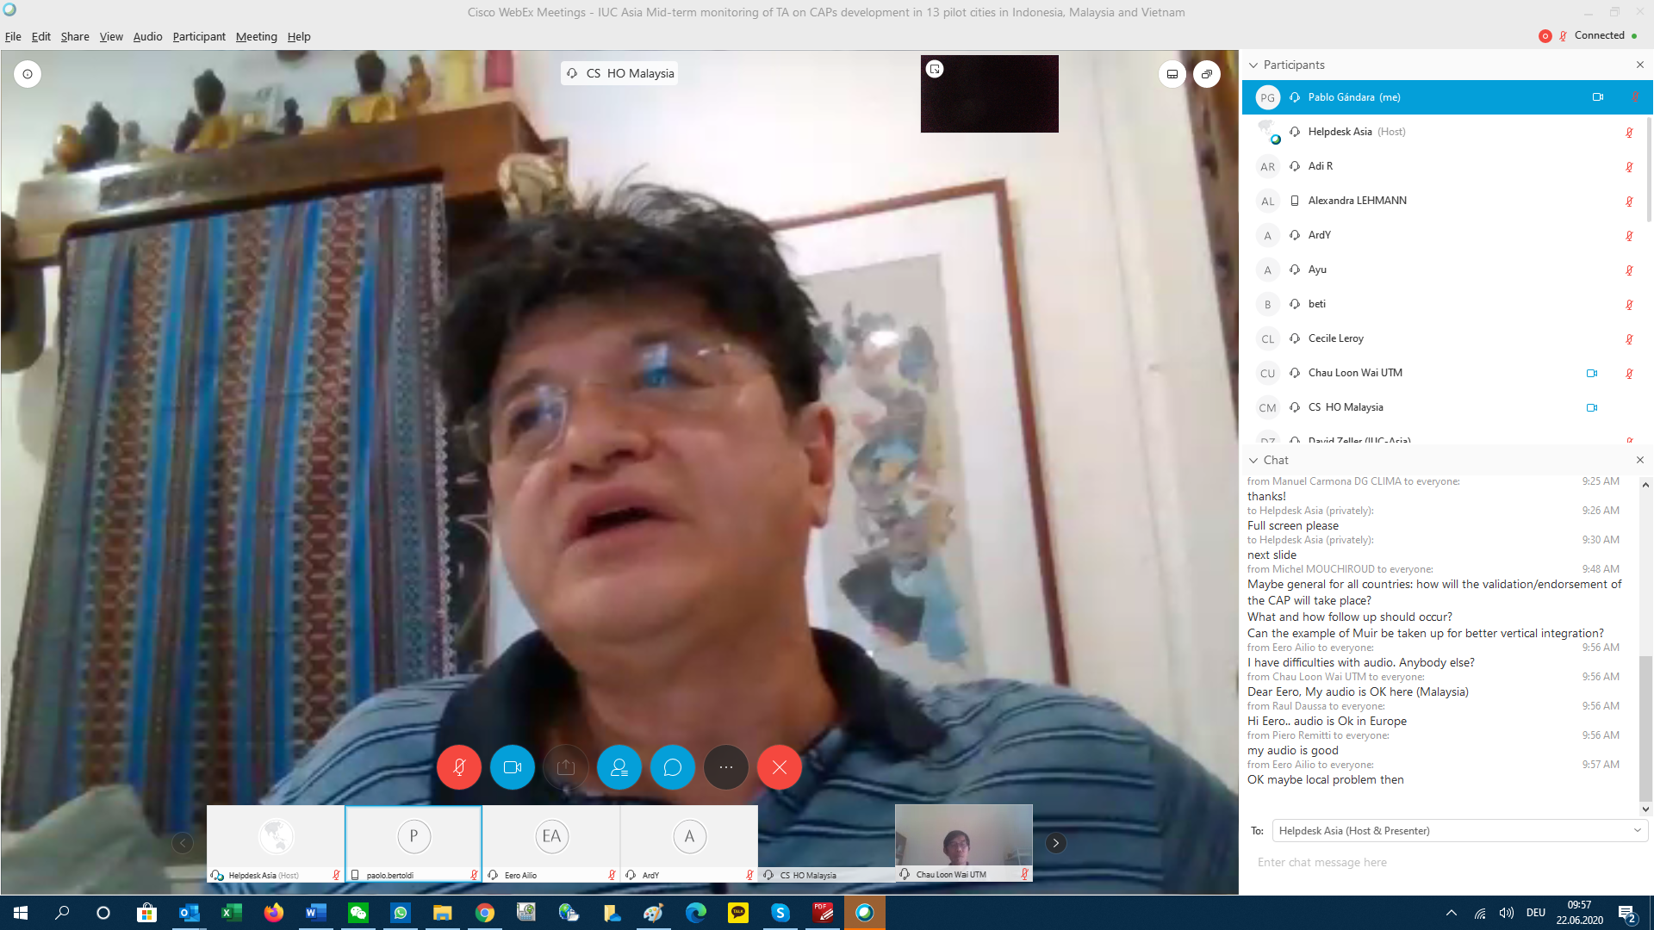Open the more options ellipsis button
This screenshot has height=930, width=1654.
[726, 767]
